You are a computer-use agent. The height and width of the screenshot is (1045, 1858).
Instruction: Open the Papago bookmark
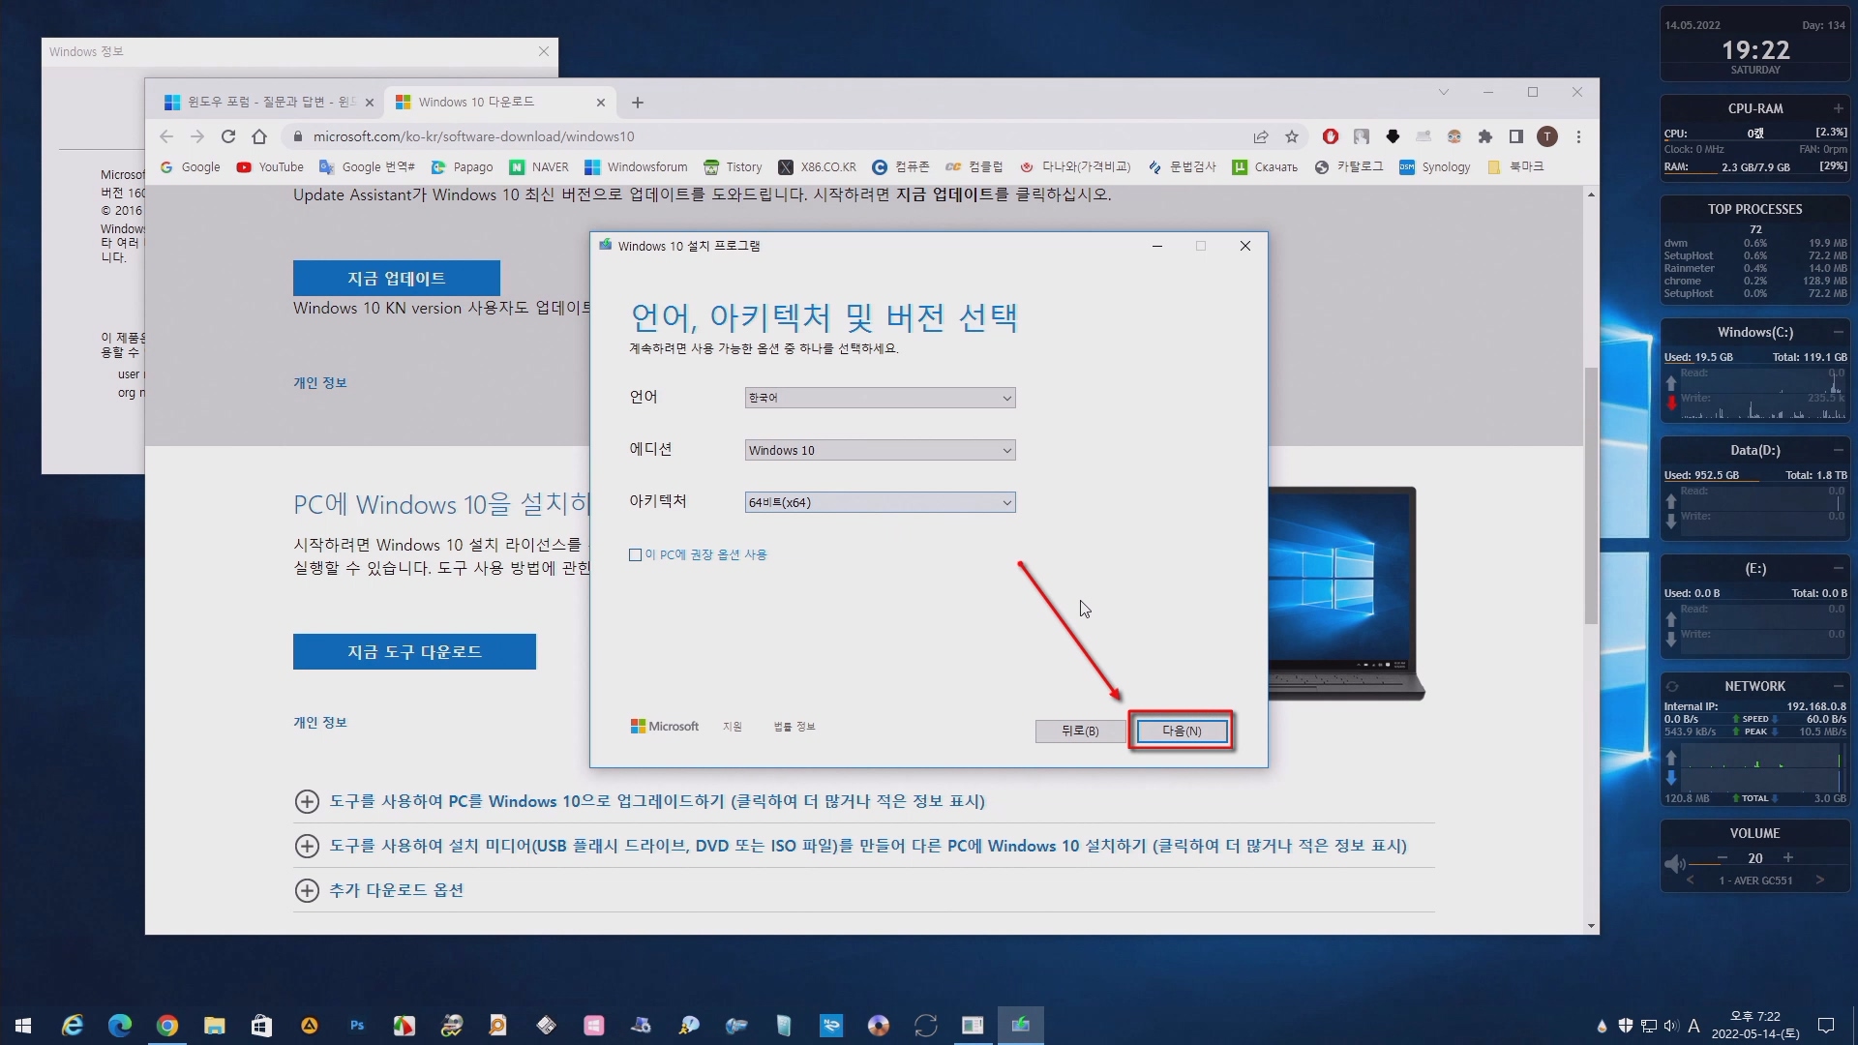tap(463, 166)
